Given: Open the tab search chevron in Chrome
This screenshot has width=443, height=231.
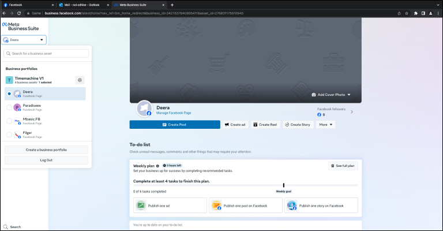Looking at the screenshot, I should (x=438, y=5).
